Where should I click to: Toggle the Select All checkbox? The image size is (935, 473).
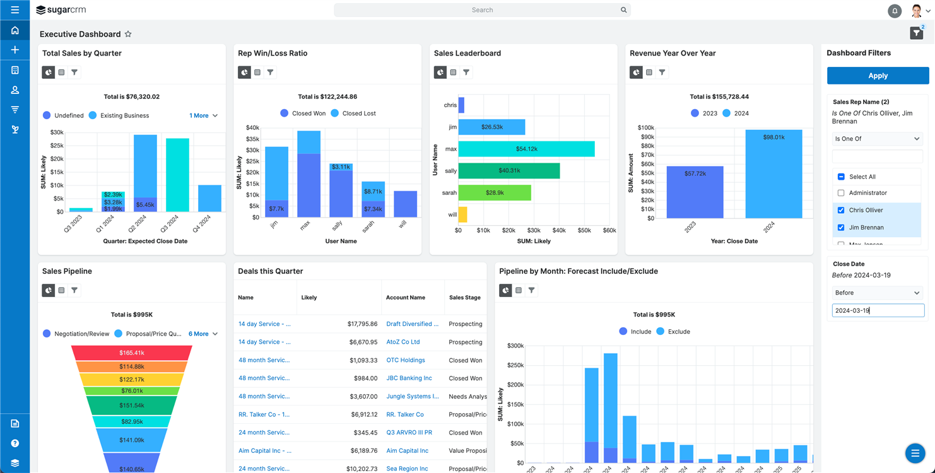pyautogui.click(x=841, y=177)
